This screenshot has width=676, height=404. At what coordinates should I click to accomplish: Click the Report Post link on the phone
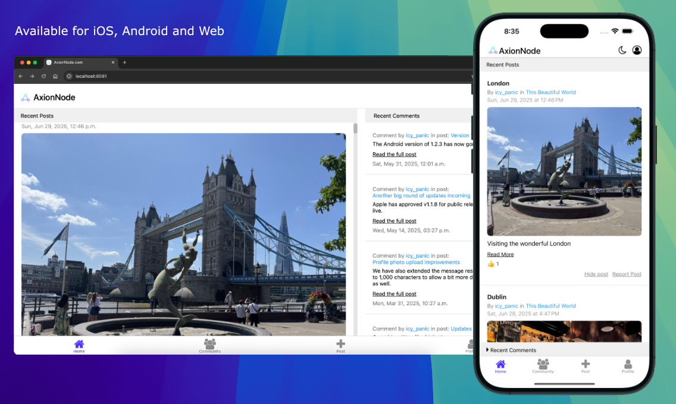[627, 274]
